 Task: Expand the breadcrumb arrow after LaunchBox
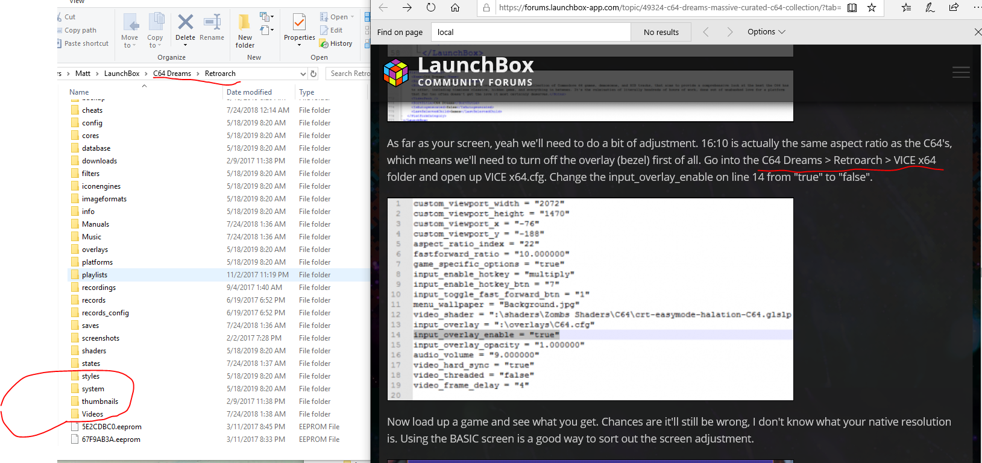click(146, 74)
